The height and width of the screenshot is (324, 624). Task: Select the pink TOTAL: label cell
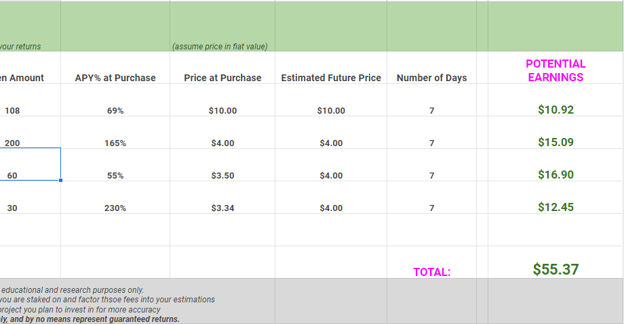pos(432,272)
